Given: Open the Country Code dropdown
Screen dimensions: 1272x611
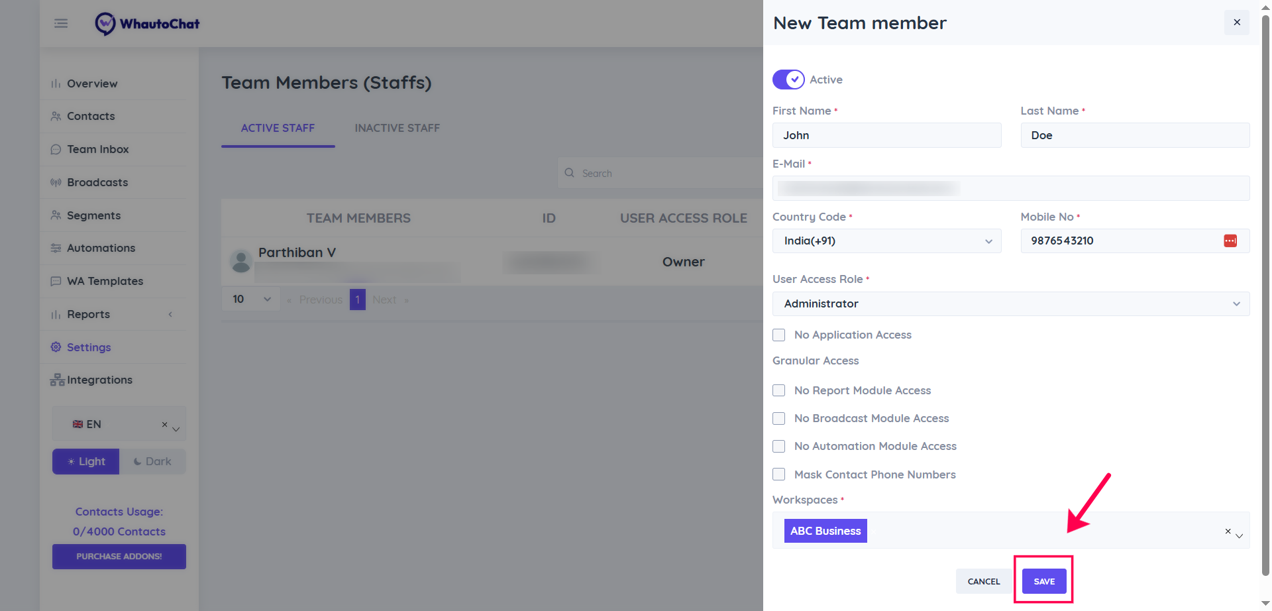Looking at the screenshot, I should point(886,241).
